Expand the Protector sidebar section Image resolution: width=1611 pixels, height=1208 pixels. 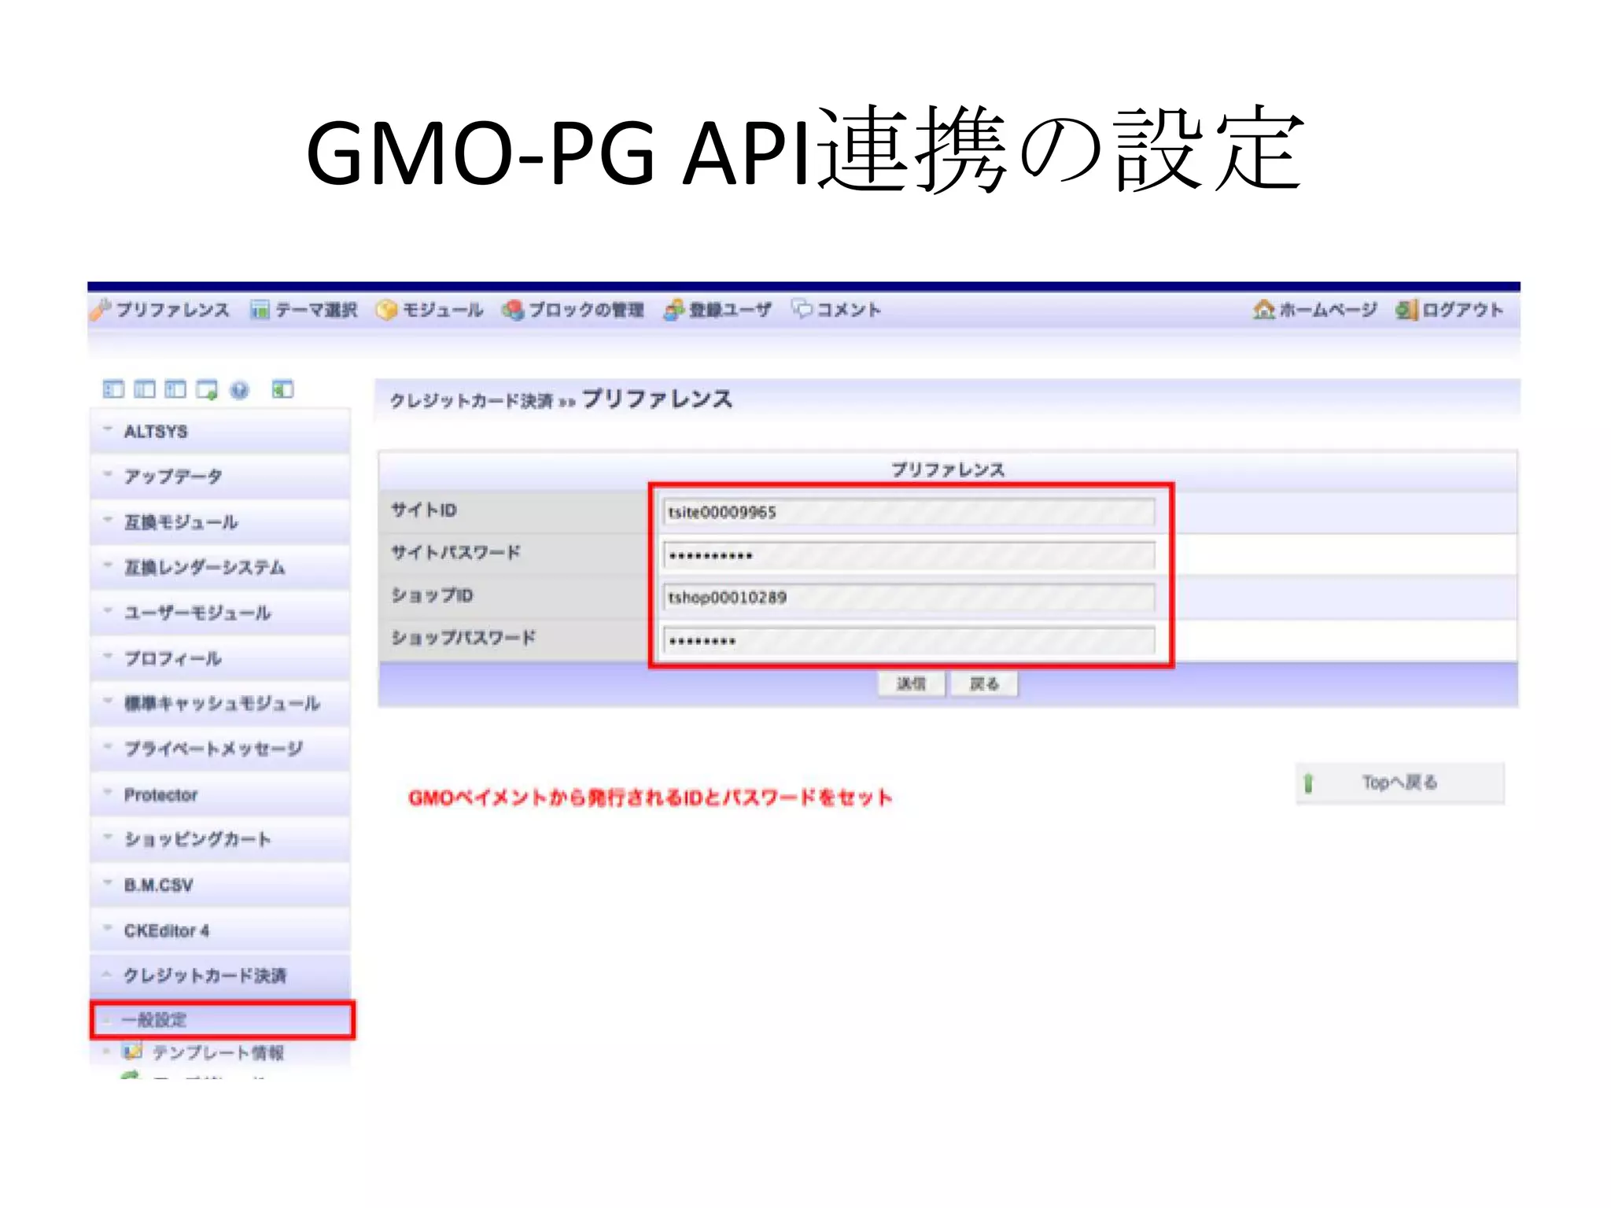click(220, 794)
